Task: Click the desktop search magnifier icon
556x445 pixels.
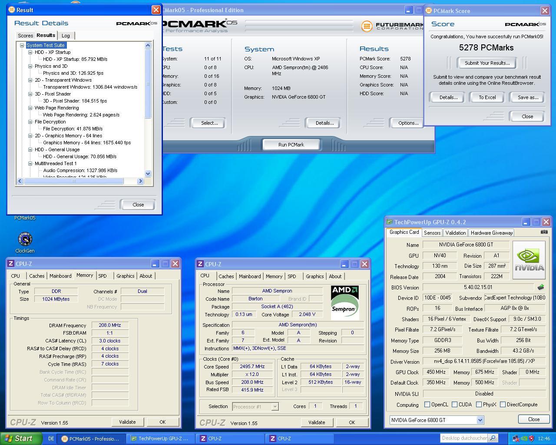Action: (x=493, y=438)
